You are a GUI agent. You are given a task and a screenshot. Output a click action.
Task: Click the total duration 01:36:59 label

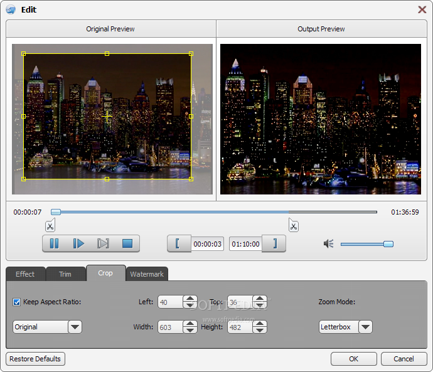click(405, 212)
